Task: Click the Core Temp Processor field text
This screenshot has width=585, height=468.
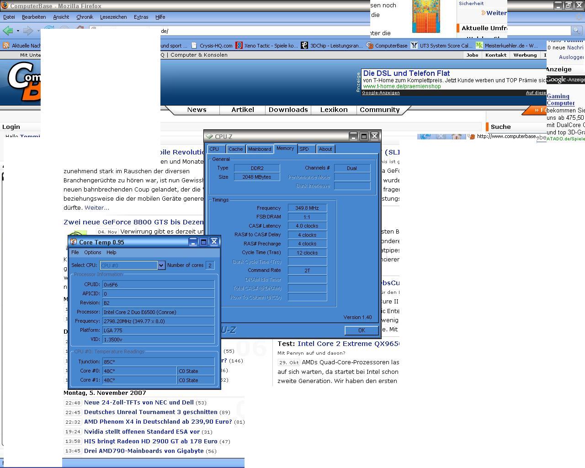Action: [x=158, y=312]
